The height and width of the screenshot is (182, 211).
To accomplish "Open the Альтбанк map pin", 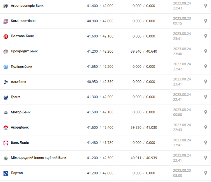I will pos(205,82).
